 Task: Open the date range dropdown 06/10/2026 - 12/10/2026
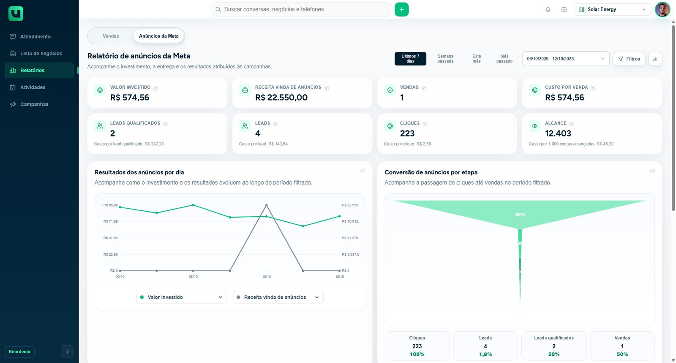click(x=566, y=59)
